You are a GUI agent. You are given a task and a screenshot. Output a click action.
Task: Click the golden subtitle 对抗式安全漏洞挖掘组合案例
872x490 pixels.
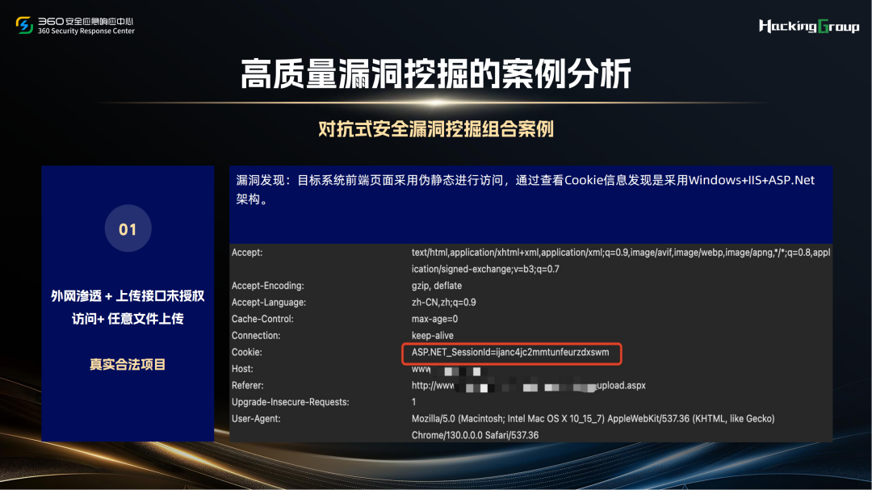click(436, 129)
